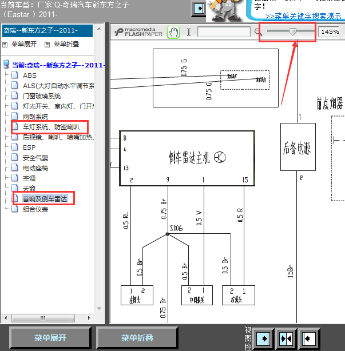Click the large 菜单展开 button at bottom
The height and width of the screenshot is (351, 345).
(50, 338)
